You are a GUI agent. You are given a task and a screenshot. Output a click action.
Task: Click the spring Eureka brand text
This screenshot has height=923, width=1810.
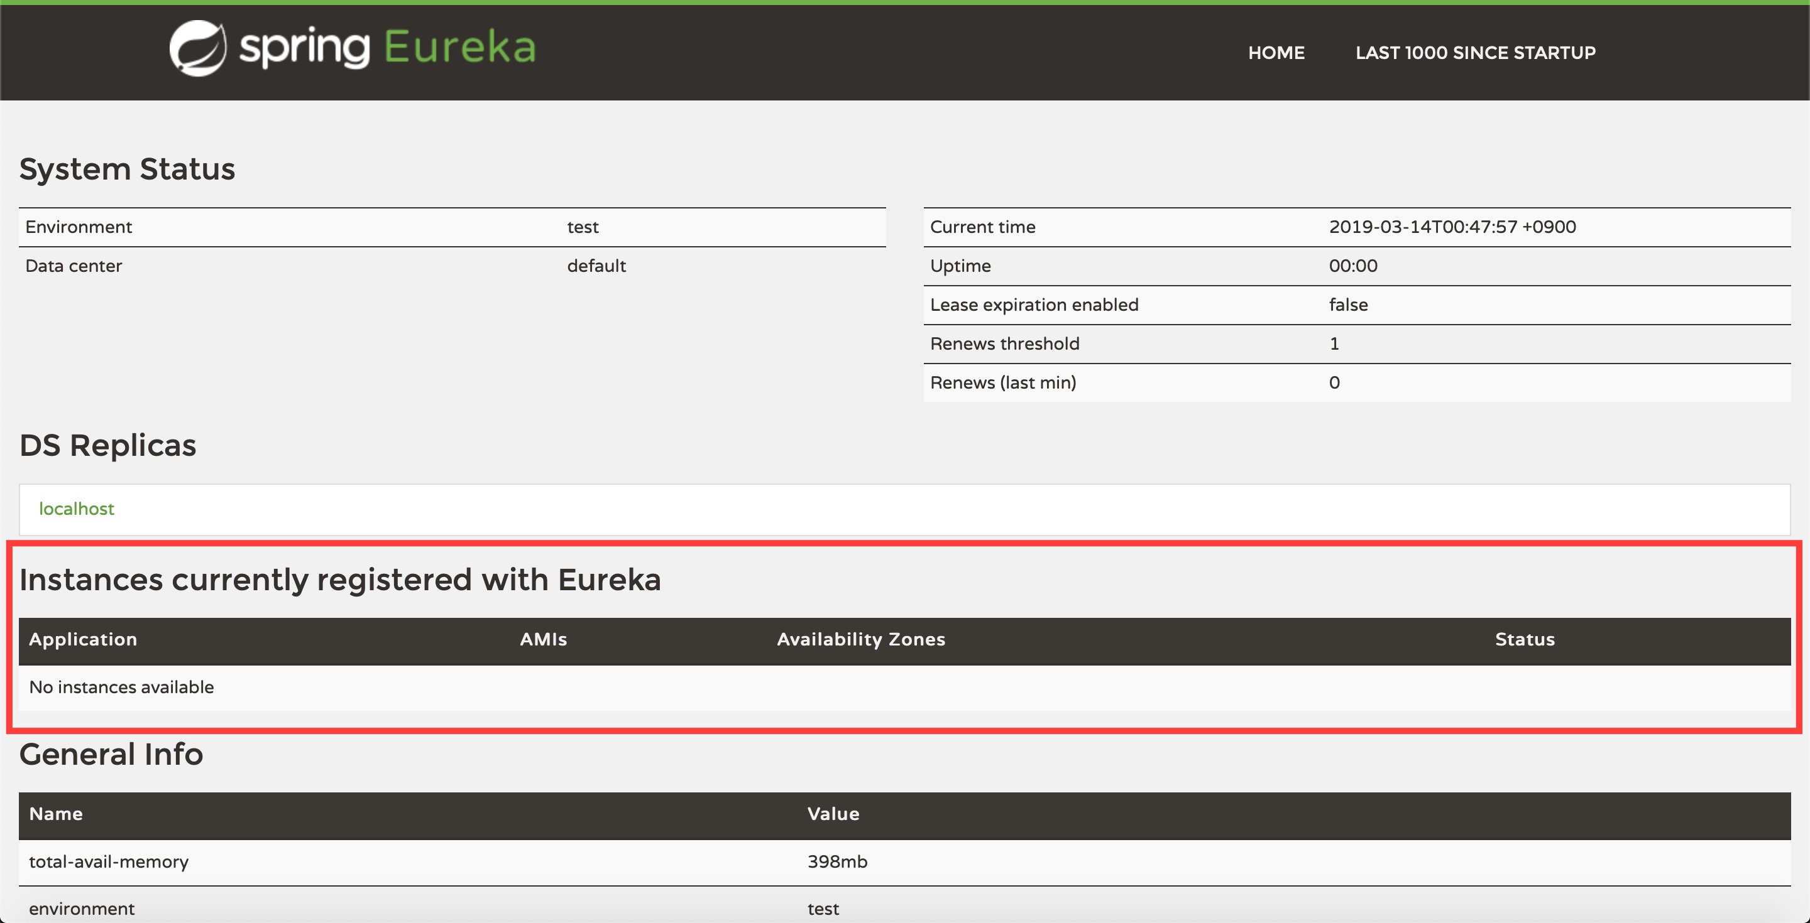click(387, 47)
